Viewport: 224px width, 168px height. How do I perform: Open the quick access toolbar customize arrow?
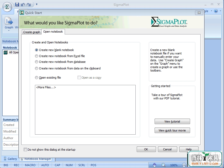coord(37,4)
